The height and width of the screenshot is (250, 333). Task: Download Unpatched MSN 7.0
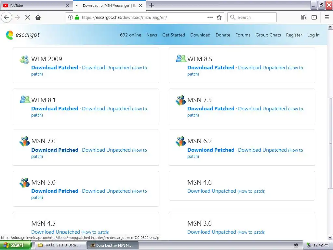click(x=106, y=150)
